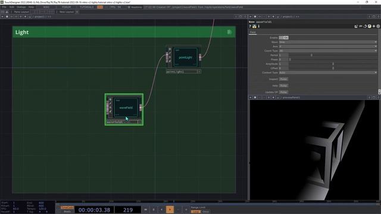Maximize the render viewer pane icon
The width and height of the screenshot is (381, 214).
tap(374, 97)
